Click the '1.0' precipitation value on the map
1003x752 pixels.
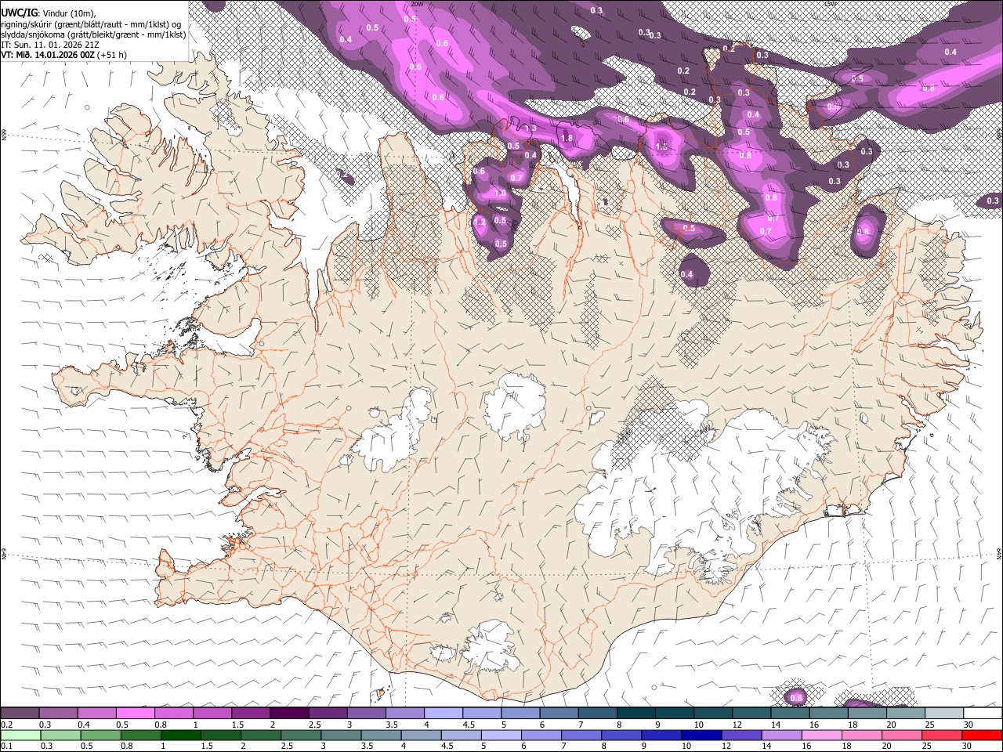pos(500,193)
